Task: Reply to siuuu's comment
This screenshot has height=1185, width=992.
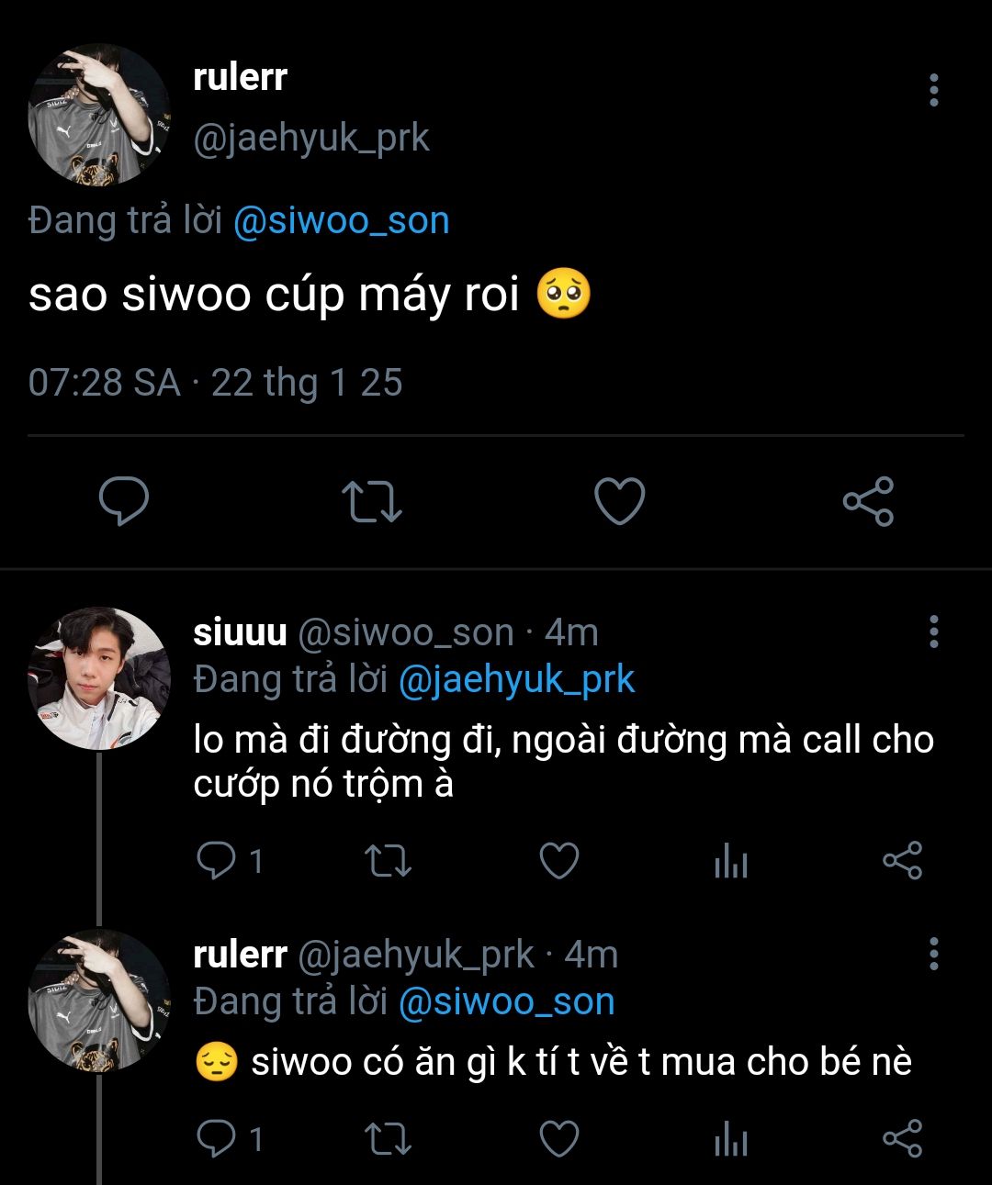Action: (217, 861)
